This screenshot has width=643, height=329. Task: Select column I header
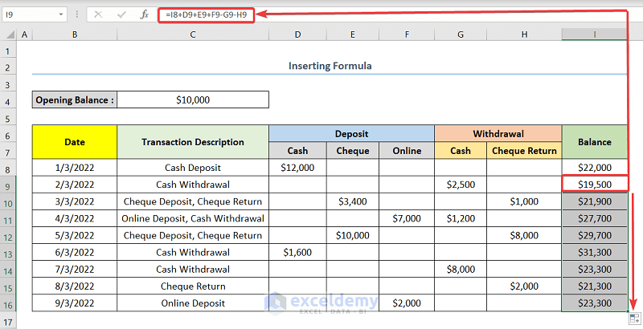pos(595,35)
